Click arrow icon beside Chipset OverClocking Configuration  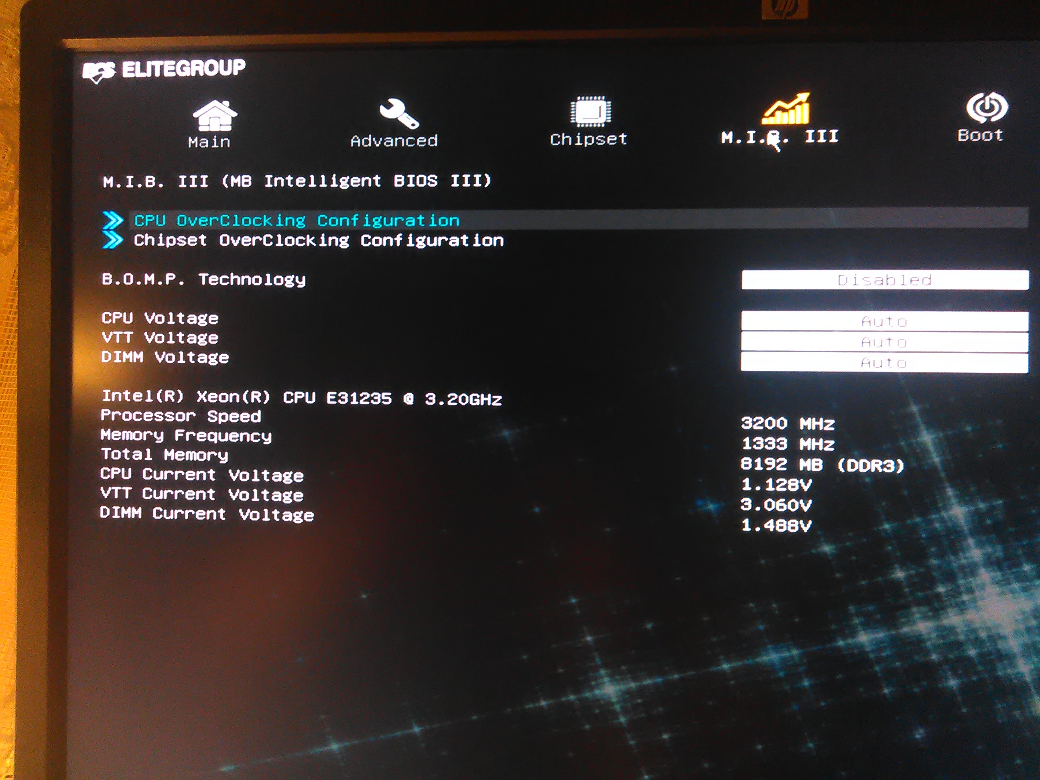point(113,240)
